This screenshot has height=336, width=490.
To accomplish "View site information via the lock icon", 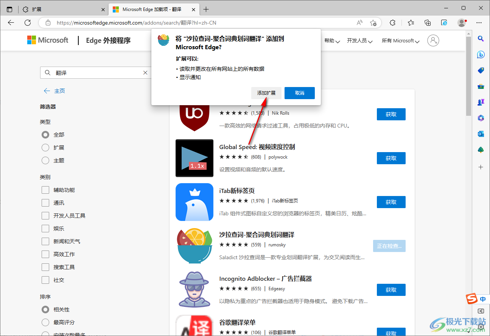I will tap(48, 23).
